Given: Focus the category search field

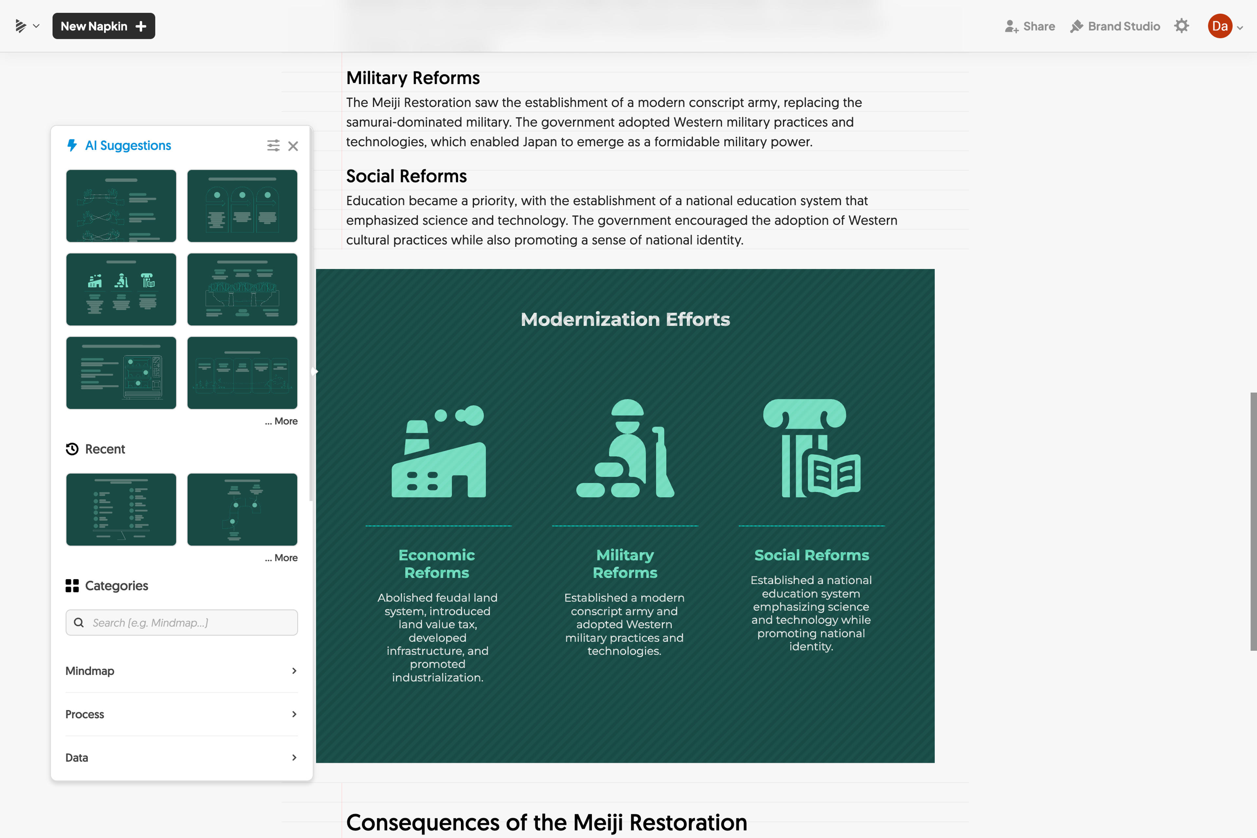Looking at the screenshot, I should coord(182,623).
